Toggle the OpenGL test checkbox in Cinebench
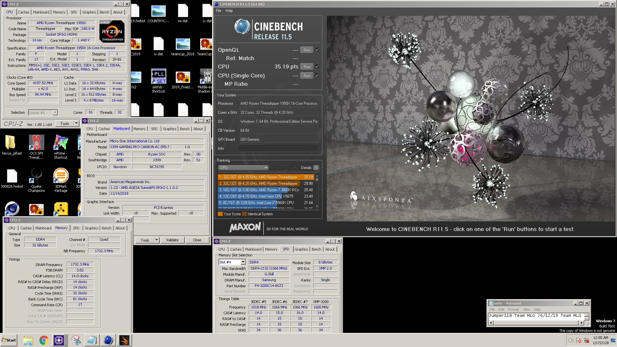The width and height of the screenshot is (617, 347). pyautogui.click(x=317, y=50)
